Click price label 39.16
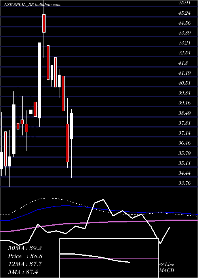The height and width of the screenshot is (278, 198). (x=185, y=103)
